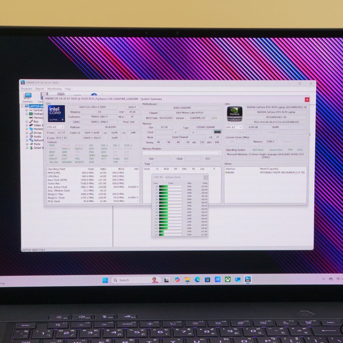Select the LAPTOP root tree item
Screen dimensions: 343x343
coord(36,106)
